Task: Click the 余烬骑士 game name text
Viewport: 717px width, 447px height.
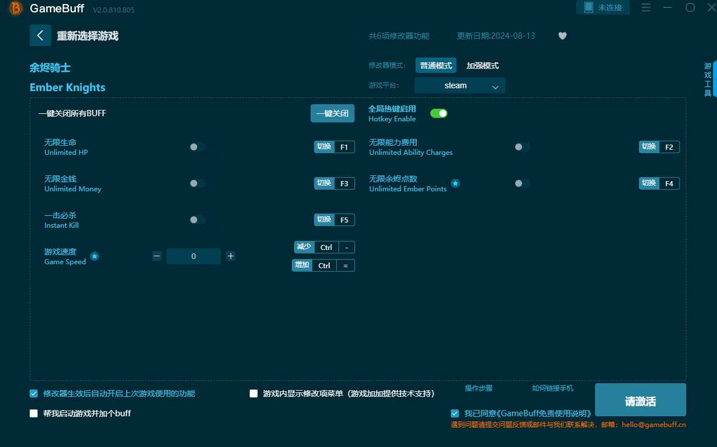Action: (x=50, y=68)
